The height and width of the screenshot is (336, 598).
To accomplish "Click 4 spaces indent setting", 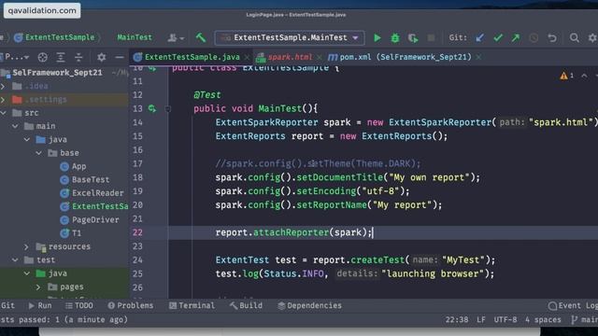I will click(543, 319).
